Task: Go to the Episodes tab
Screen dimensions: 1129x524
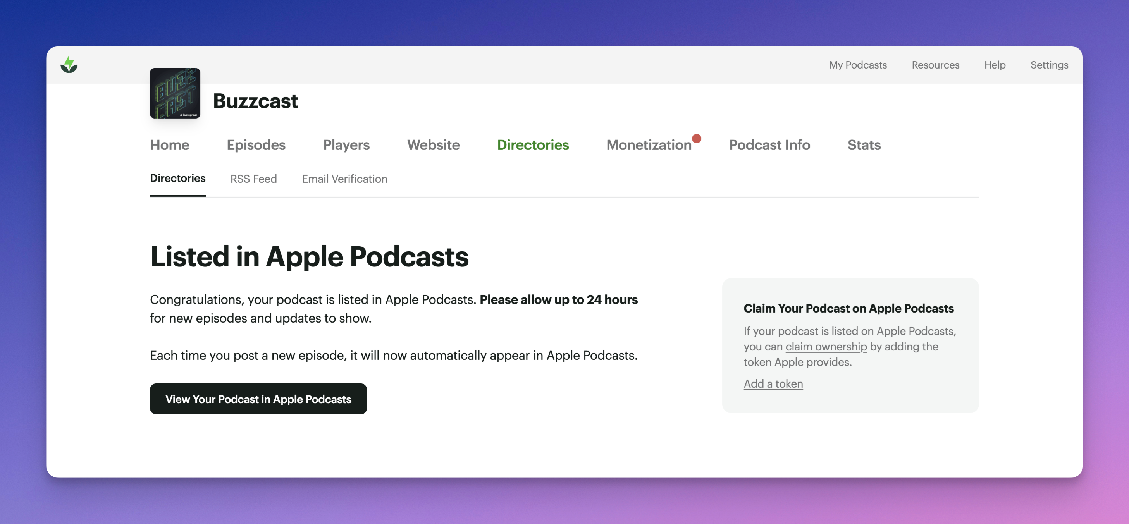Action: click(x=256, y=145)
